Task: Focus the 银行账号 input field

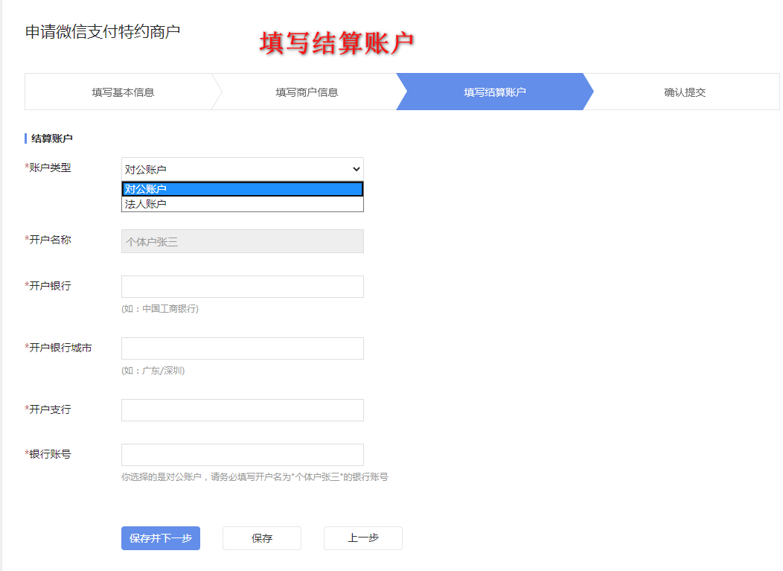Action: click(242, 455)
